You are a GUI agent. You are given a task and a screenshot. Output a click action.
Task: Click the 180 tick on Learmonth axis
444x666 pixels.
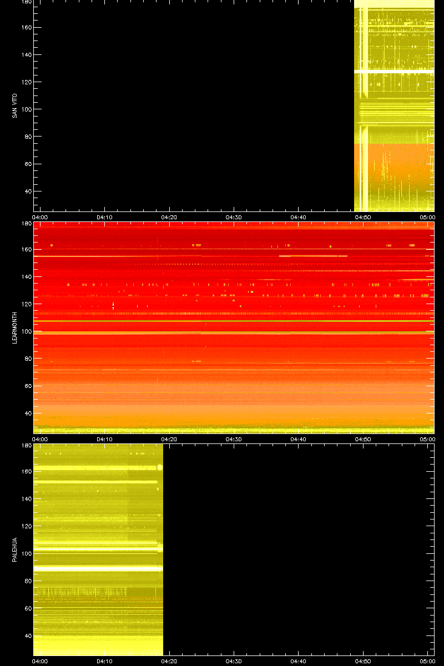click(26, 224)
